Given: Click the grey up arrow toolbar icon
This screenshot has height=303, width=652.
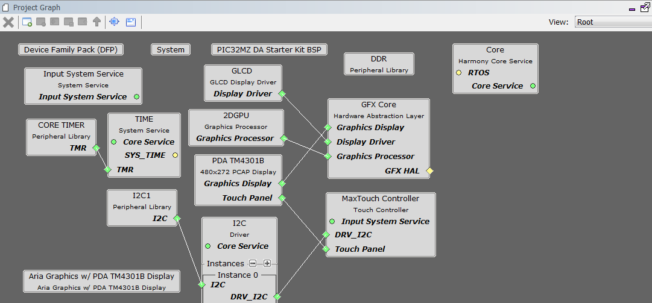Looking at the screenshot, I should point(97,22).
